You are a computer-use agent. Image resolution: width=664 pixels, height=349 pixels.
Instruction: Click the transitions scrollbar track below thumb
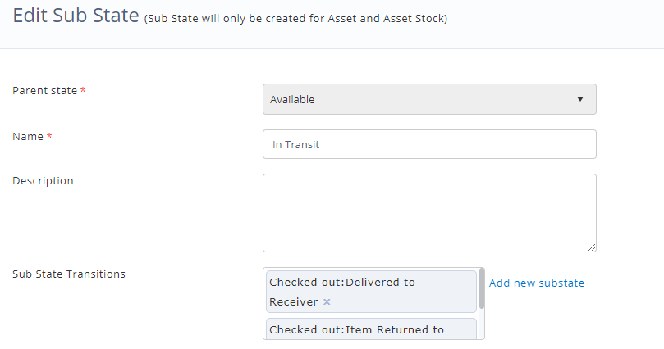(482, 324)
